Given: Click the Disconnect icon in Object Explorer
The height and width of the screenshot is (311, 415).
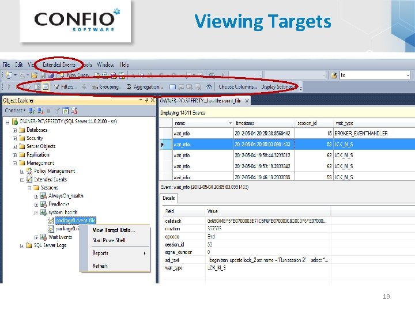Looking at the screenshot, I should point(40,111).
